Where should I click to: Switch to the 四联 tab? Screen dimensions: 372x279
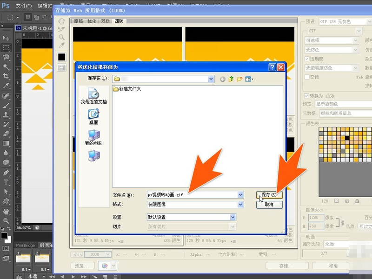click(x=119, y=21)
